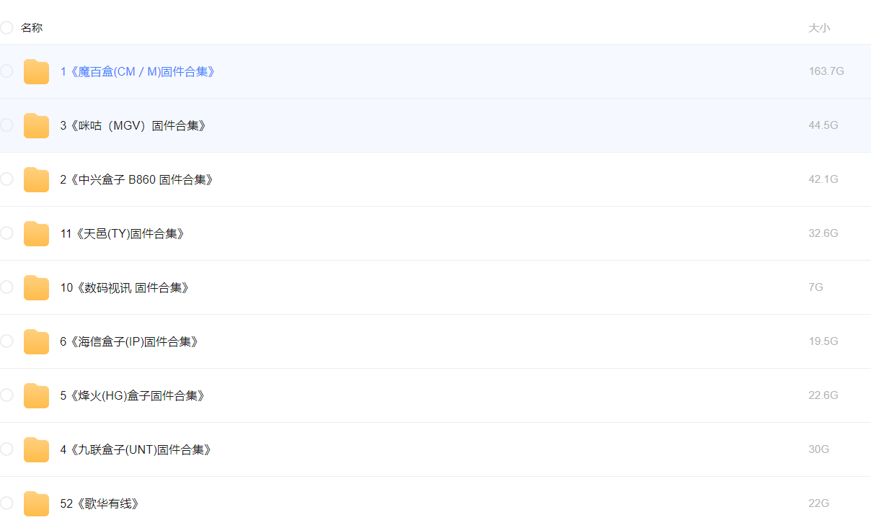The image size is (871, 525).
Task: Click the 42.1G size value
Action: 823,179
